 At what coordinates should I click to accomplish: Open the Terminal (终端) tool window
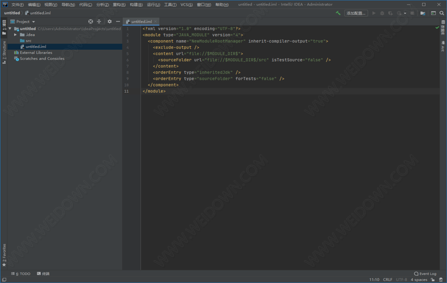[x=43, y=273]
